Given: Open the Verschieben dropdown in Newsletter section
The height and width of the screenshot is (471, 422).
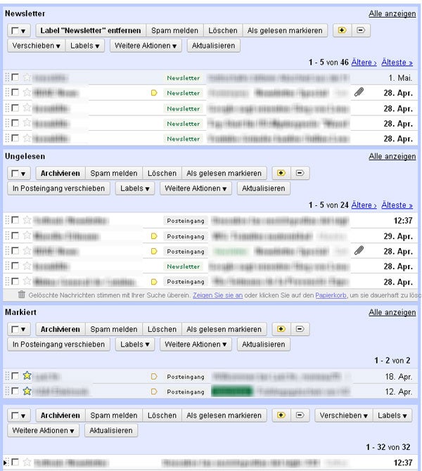Looking at the screenshot, I should click(x=37, y=46).
